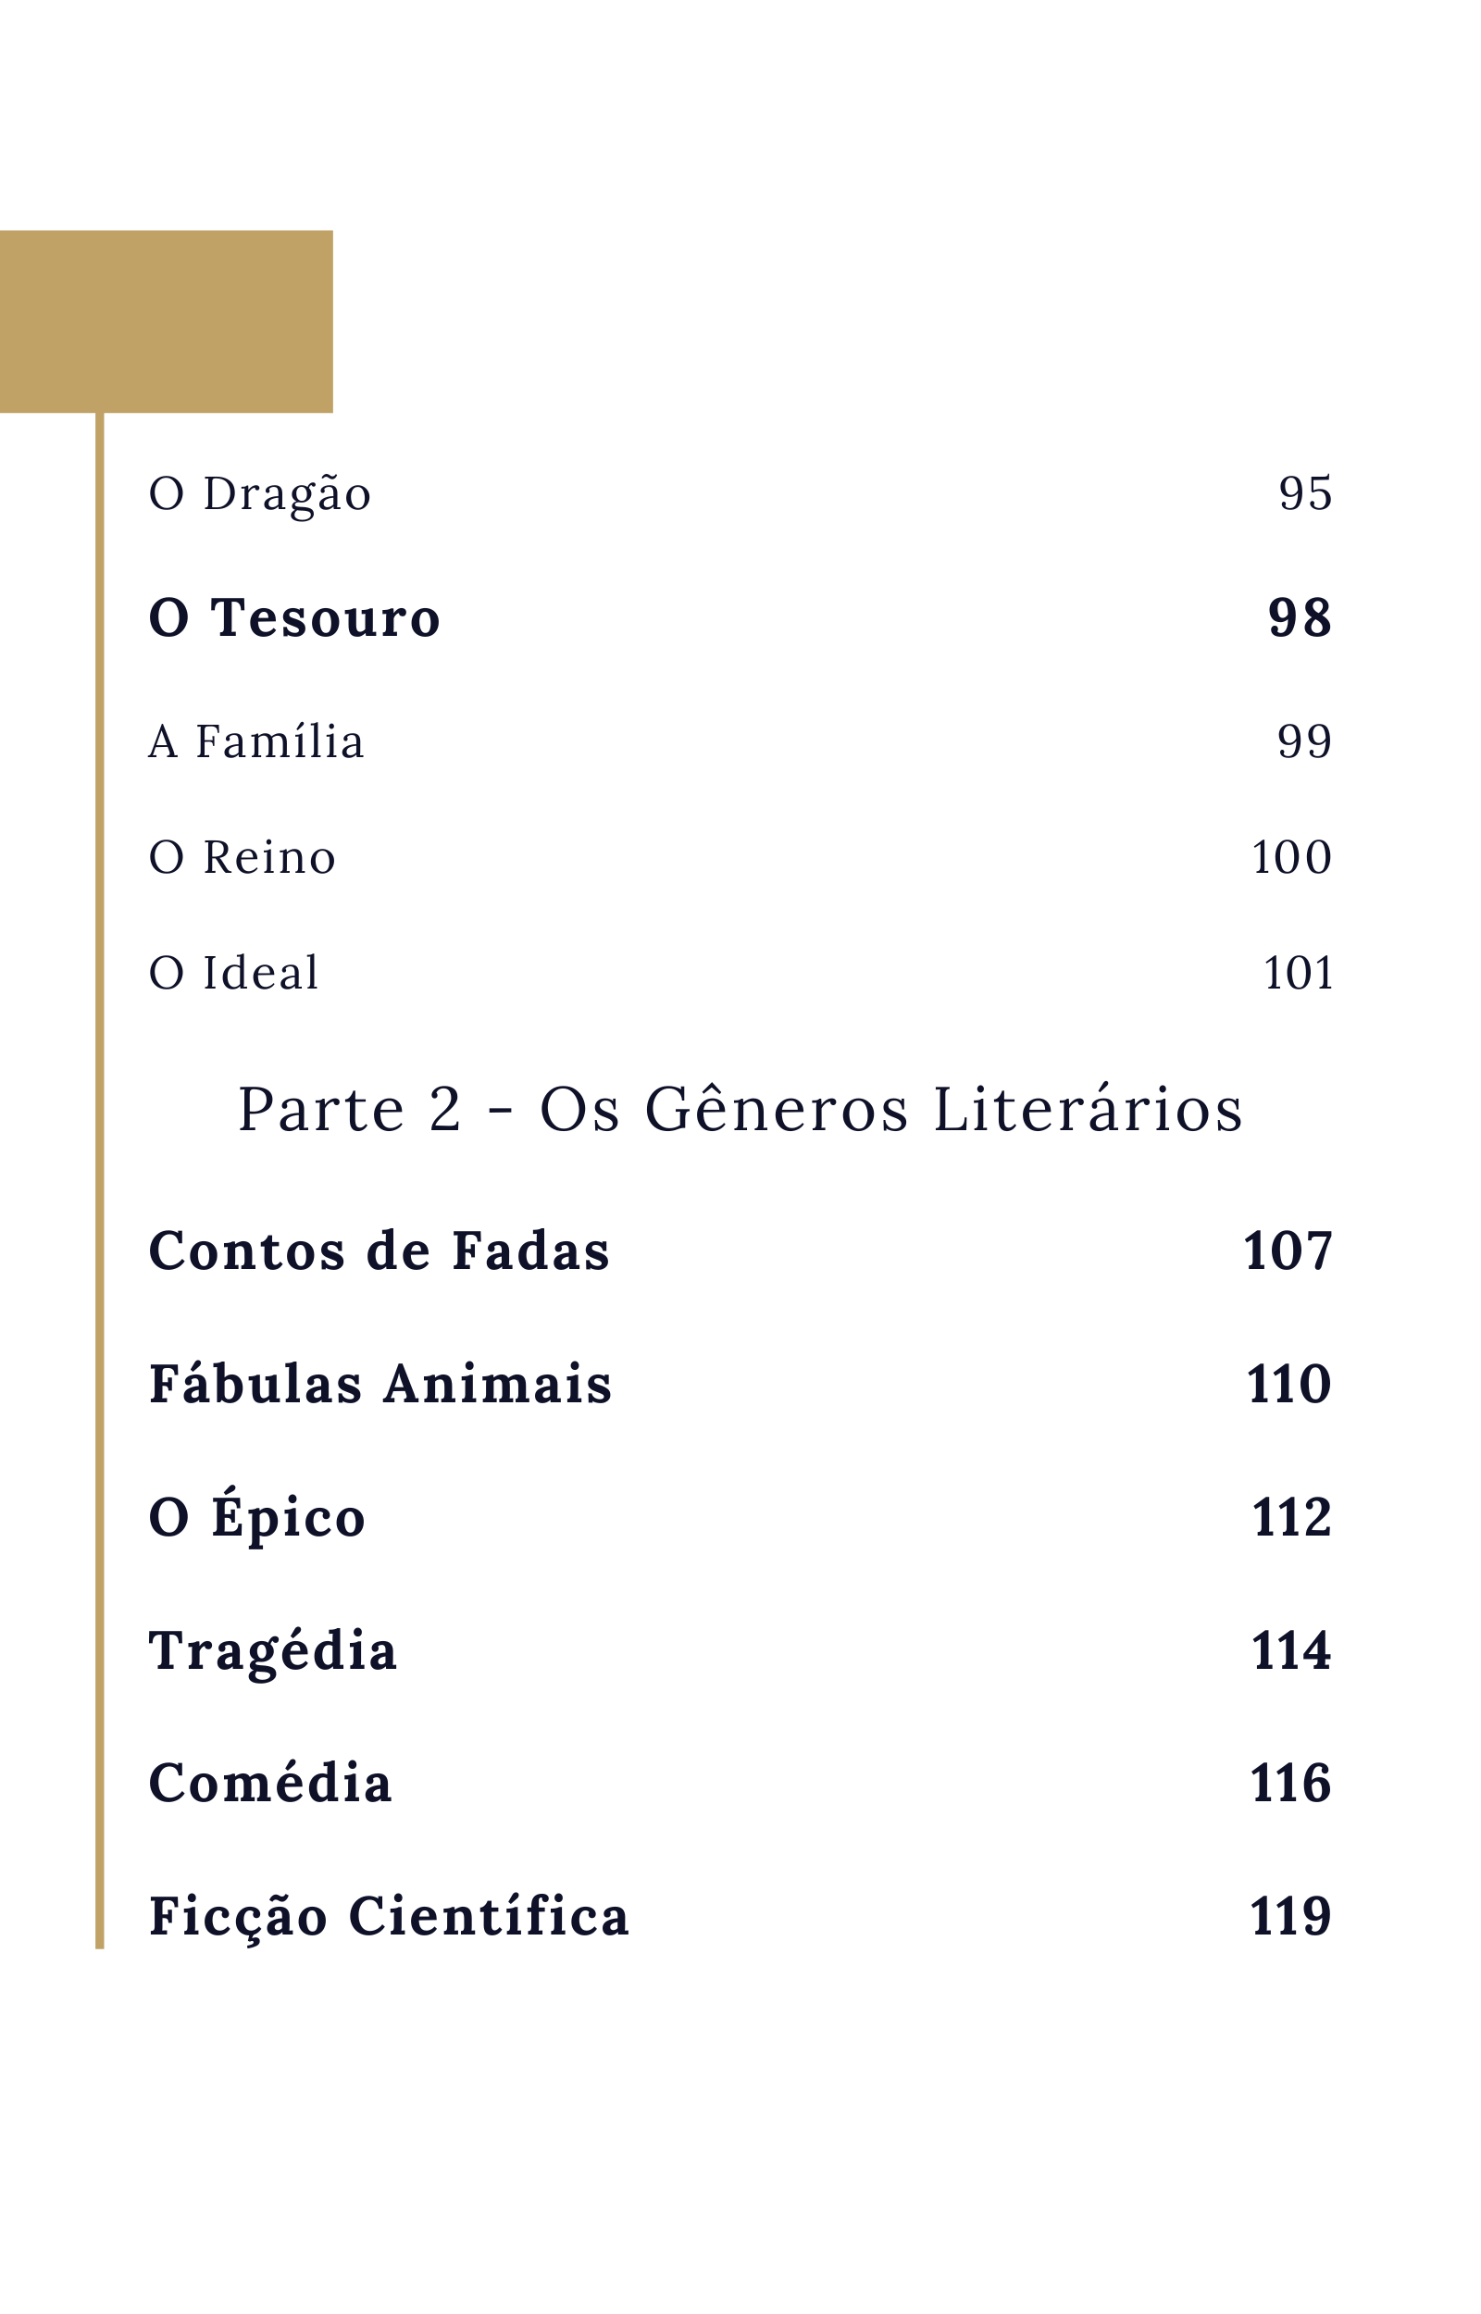Image resolution: width=1481 pixels, height=2314 pixels.
Task: Click page number 98 beside O Tesouro
Action: (1300, 617)
